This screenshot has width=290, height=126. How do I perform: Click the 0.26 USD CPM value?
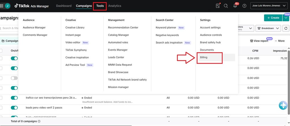(253, 58)
